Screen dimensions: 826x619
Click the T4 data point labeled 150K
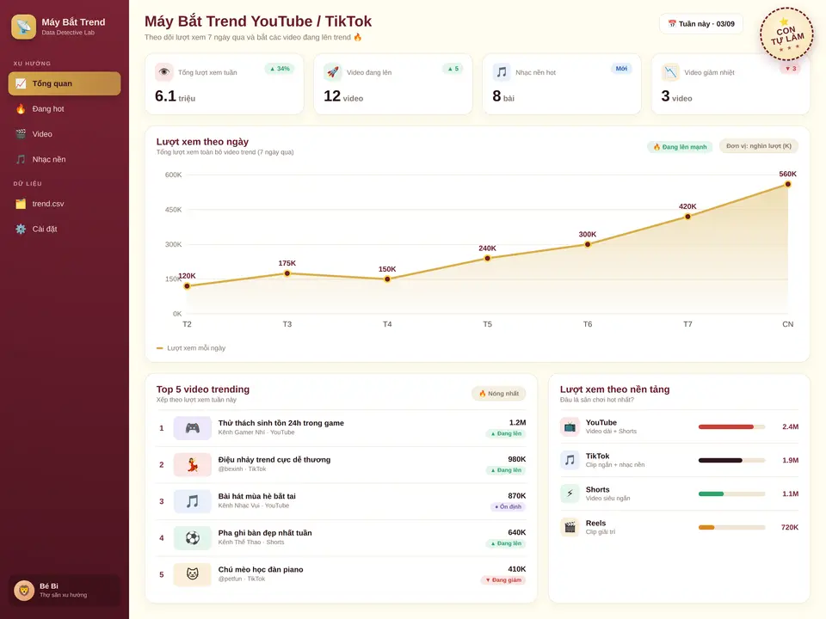387,279
